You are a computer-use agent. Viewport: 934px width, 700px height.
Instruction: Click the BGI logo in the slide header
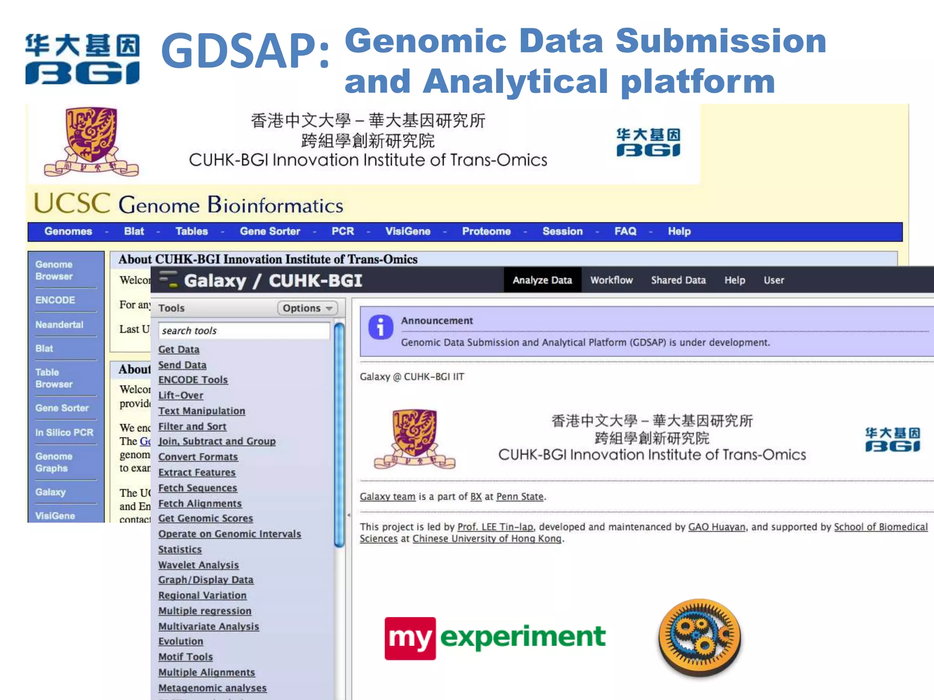(x=83, y=59)
